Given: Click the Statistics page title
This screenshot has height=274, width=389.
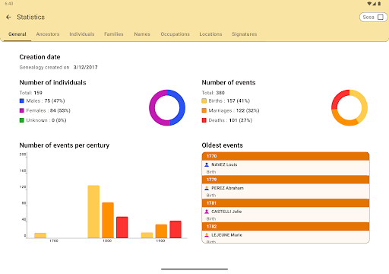Looking at the screenshot, I should pos(30,17).
